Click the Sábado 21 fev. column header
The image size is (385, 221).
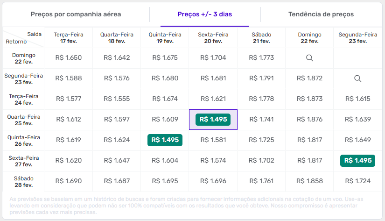pyautogui.click(x=261, y=38)
